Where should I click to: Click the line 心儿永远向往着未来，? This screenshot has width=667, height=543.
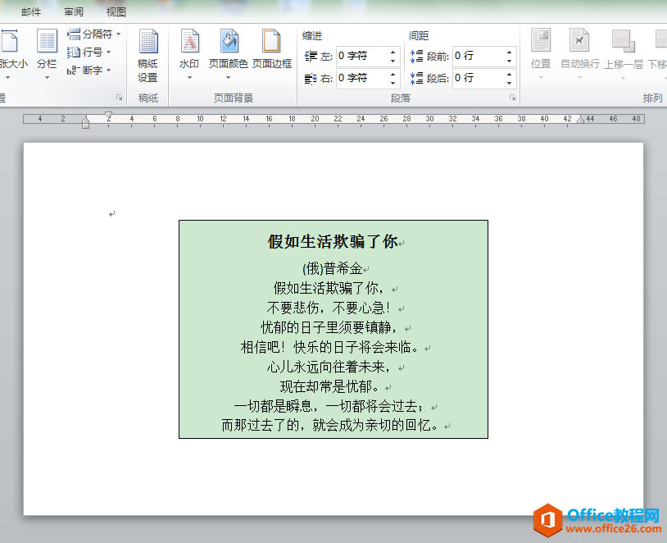[x=329, y=367]
